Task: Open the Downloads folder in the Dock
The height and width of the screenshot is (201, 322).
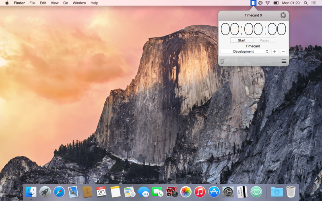Action: 277,192
